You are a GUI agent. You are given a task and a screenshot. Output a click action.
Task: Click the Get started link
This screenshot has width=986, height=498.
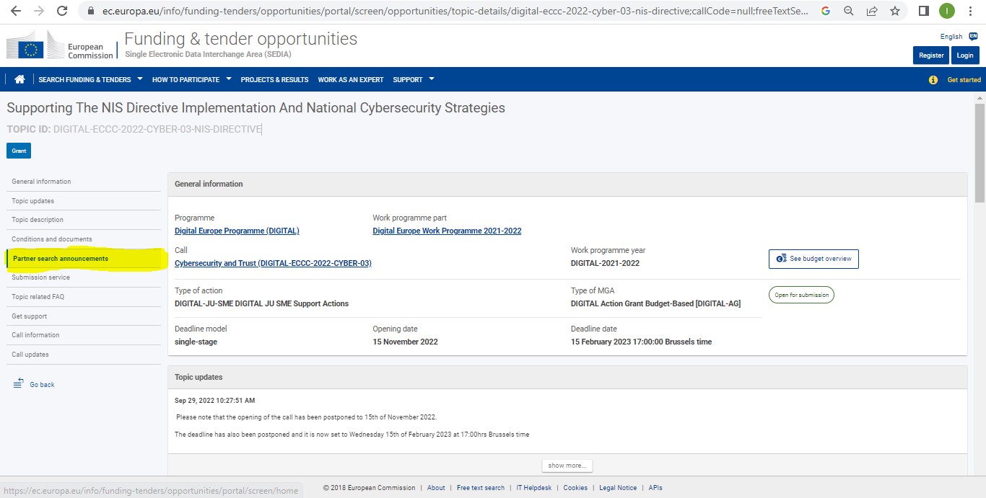click(x=964, y=79)
